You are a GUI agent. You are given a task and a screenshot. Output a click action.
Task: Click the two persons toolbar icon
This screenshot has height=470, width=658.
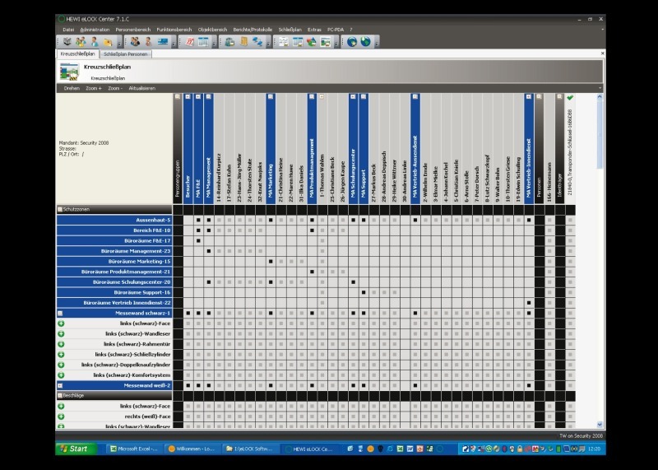click(x=135, y=42)
